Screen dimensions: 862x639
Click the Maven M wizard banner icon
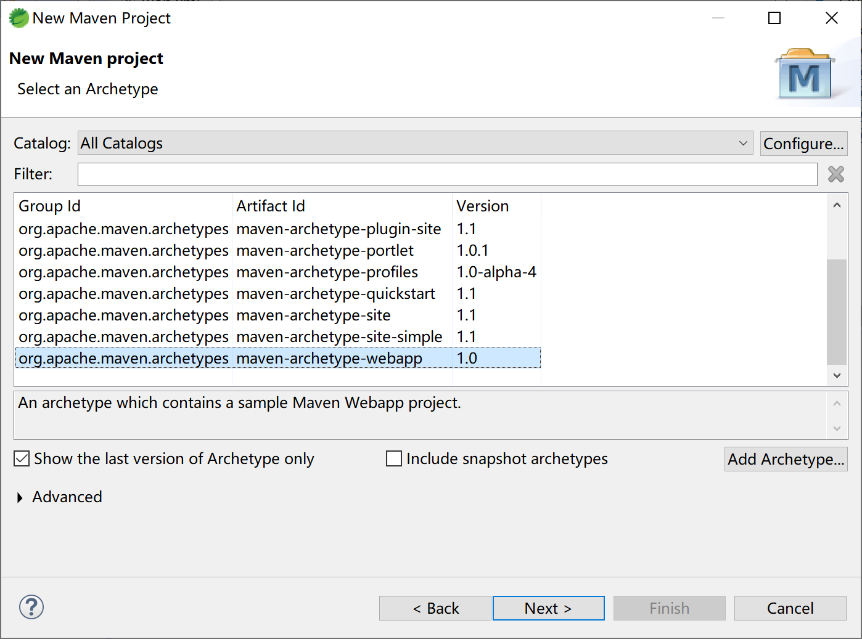pos(805,76)
